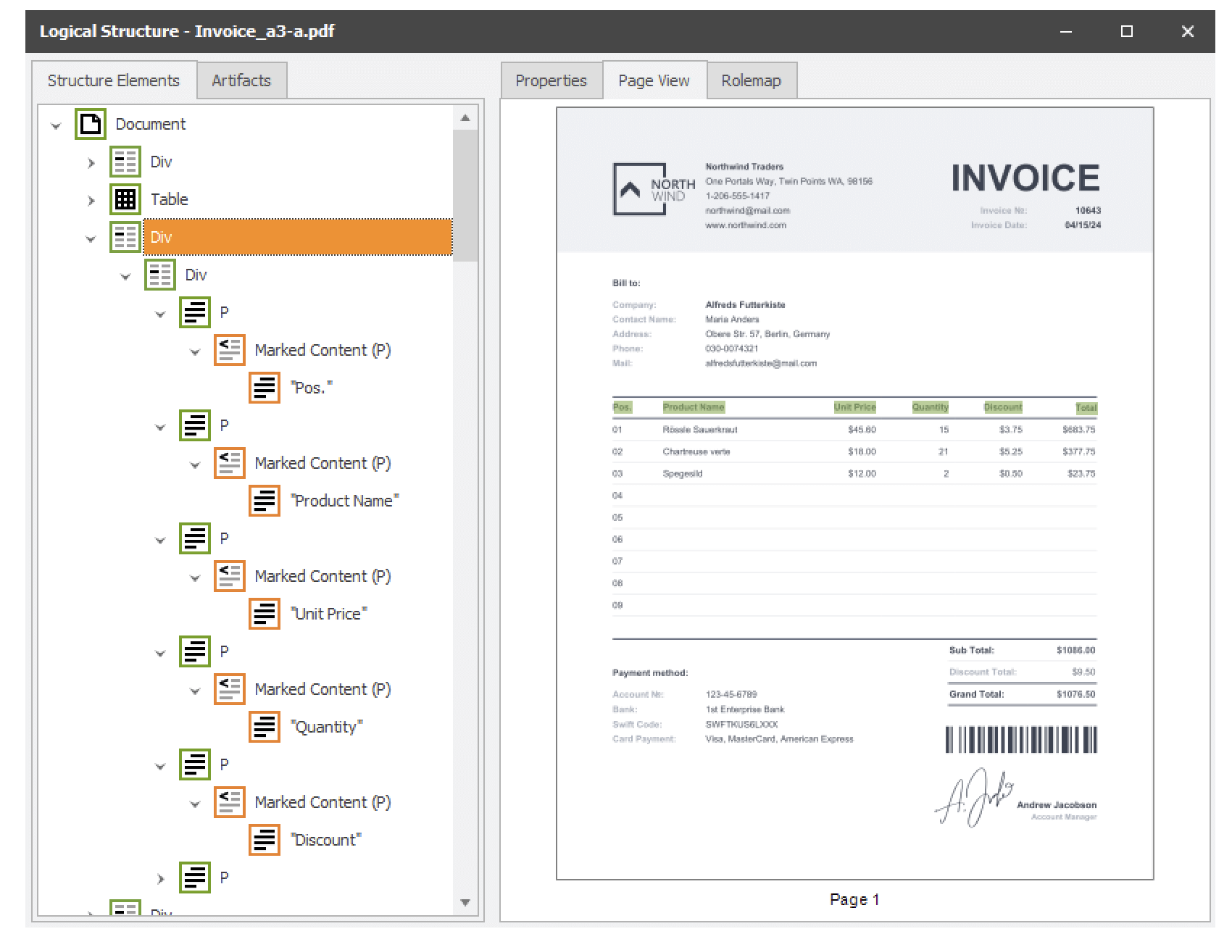Click the "Discount" text content icon
Screen dimensions: 1232x942
coord(265,840)
